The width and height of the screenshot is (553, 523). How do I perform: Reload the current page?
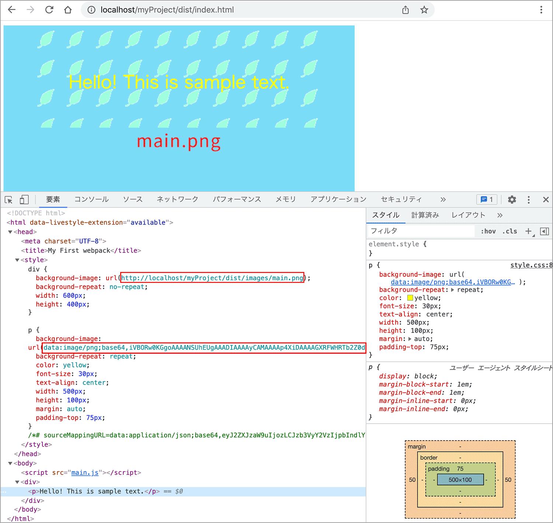[49, 10]
